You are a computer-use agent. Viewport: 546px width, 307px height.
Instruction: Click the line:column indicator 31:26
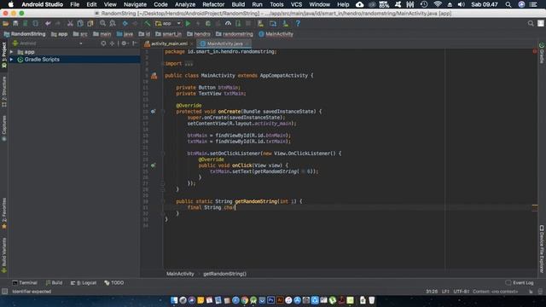coord(432,292)
